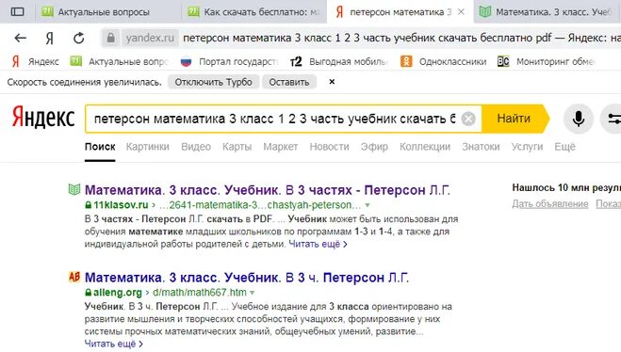Toggle the browser sidebar panel icon
Screen dimensions: 621x352
pos(17,12)
